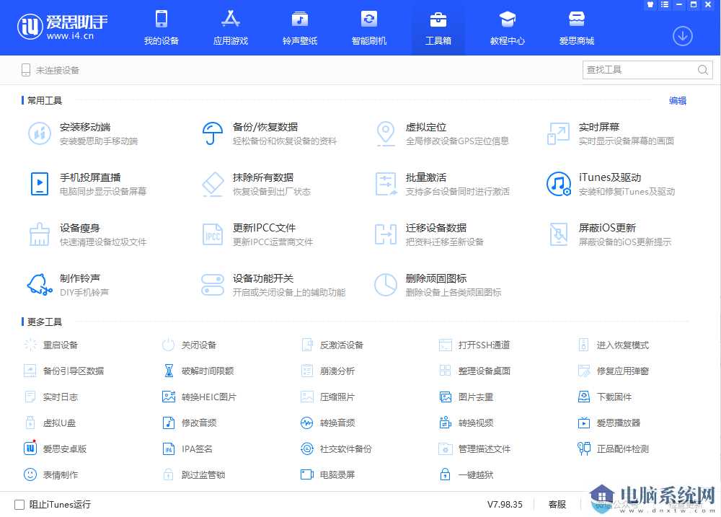Click 破解时间限额 hourglass icon
The image size is (721, 517).
[x=169, y=371]
